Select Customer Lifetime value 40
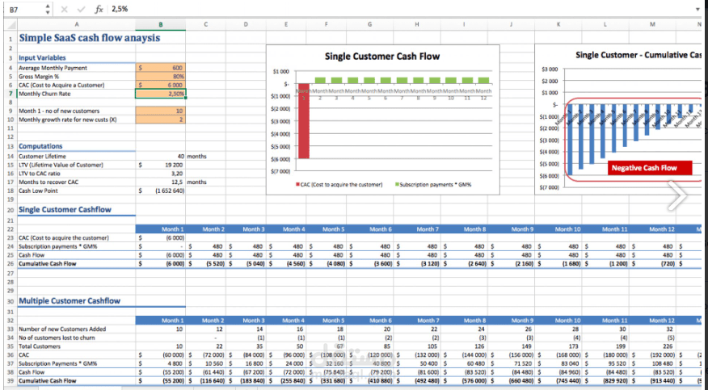 pos(160,157)
